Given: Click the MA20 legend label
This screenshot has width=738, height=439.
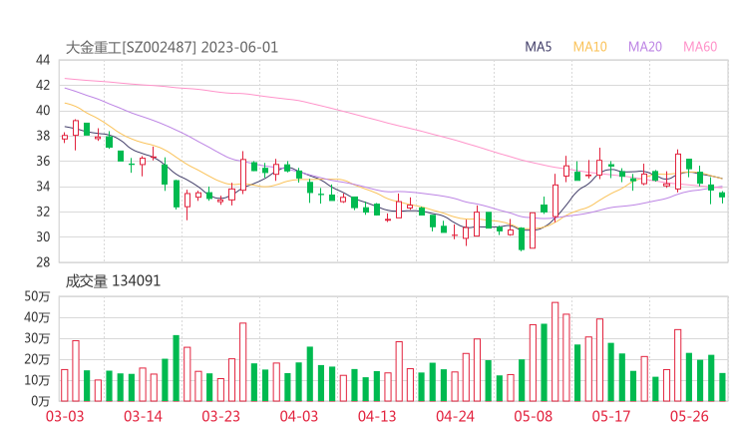Looking at the screenshot, I should (x=645, y=47).
